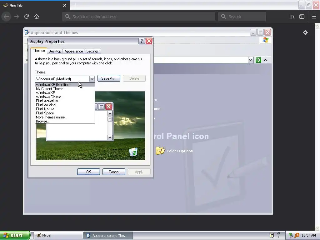The height and width of the screenshot is (240, 320).
Task: Open the Appearance tab
Action: point(74,51)
